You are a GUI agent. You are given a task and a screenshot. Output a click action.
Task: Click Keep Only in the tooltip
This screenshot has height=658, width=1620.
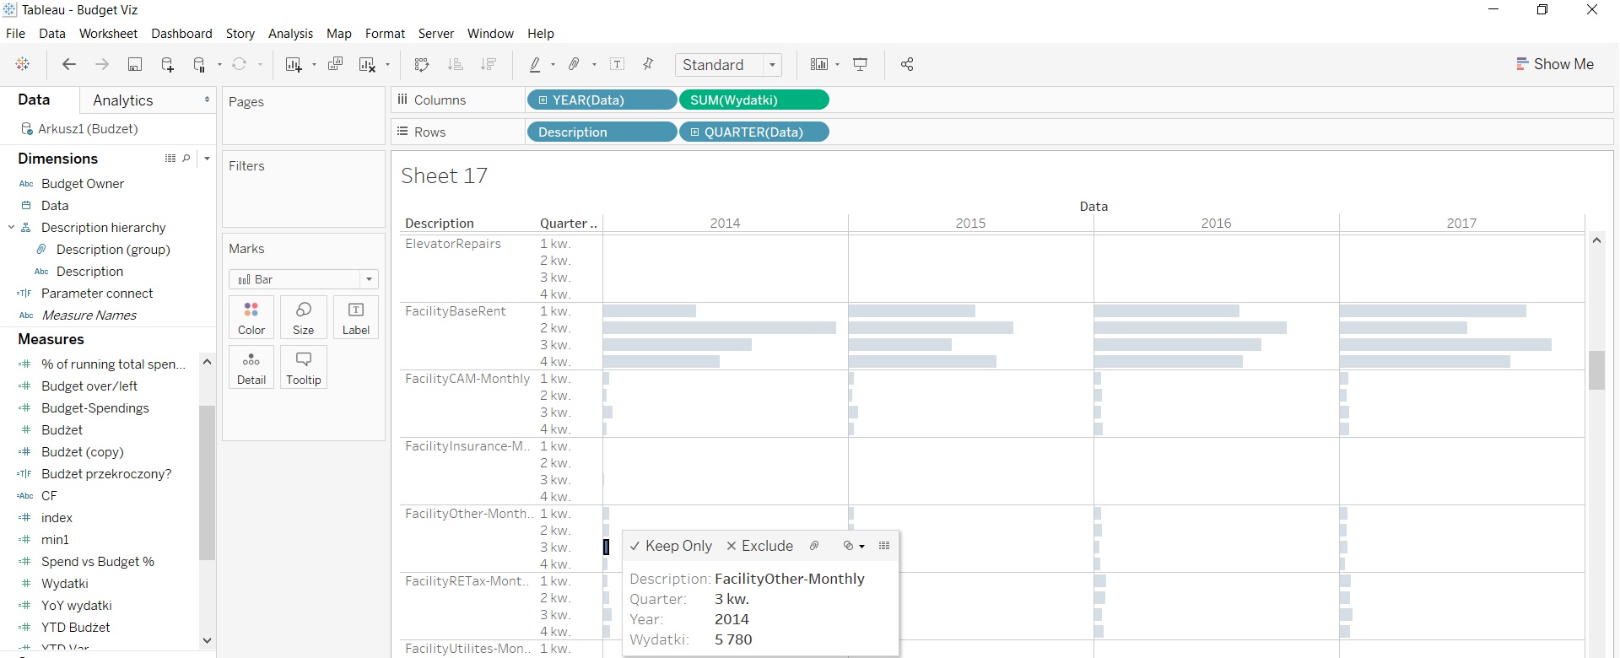[671, 546]
